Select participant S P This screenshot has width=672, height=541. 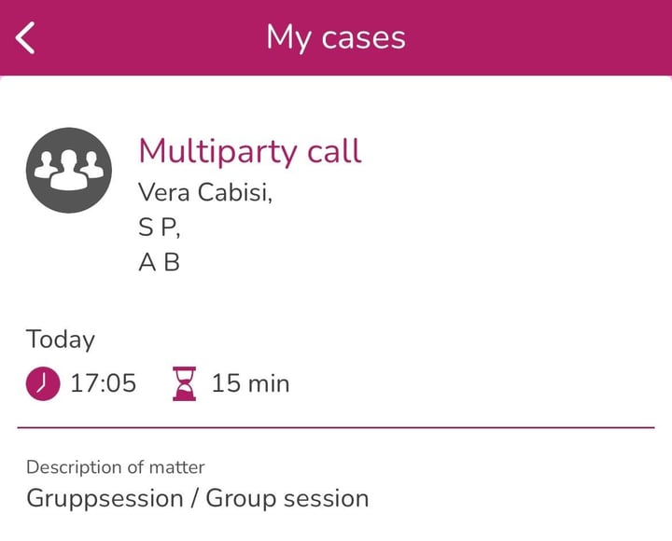pos(159,227)
